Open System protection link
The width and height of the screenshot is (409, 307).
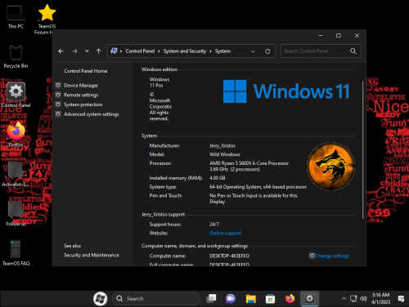click(83, 105)
